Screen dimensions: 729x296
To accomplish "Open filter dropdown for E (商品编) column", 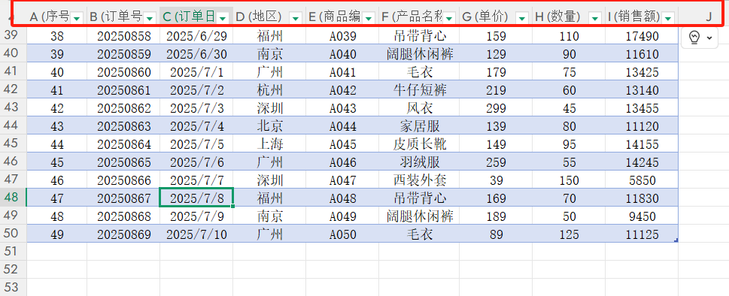I will point(369,18).
